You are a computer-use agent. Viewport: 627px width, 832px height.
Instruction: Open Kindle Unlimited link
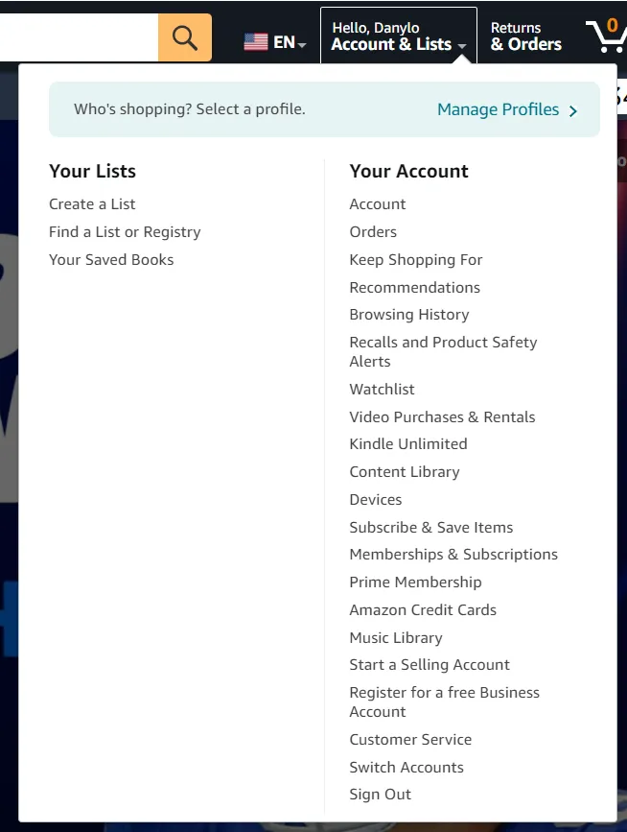tap(408, 444)
